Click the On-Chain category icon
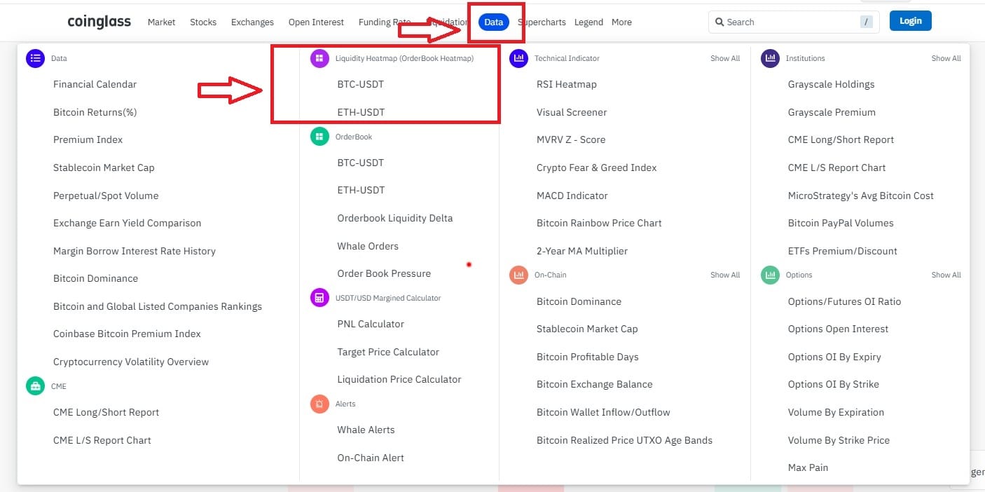 pyautogui.click(x=518, y=275)
